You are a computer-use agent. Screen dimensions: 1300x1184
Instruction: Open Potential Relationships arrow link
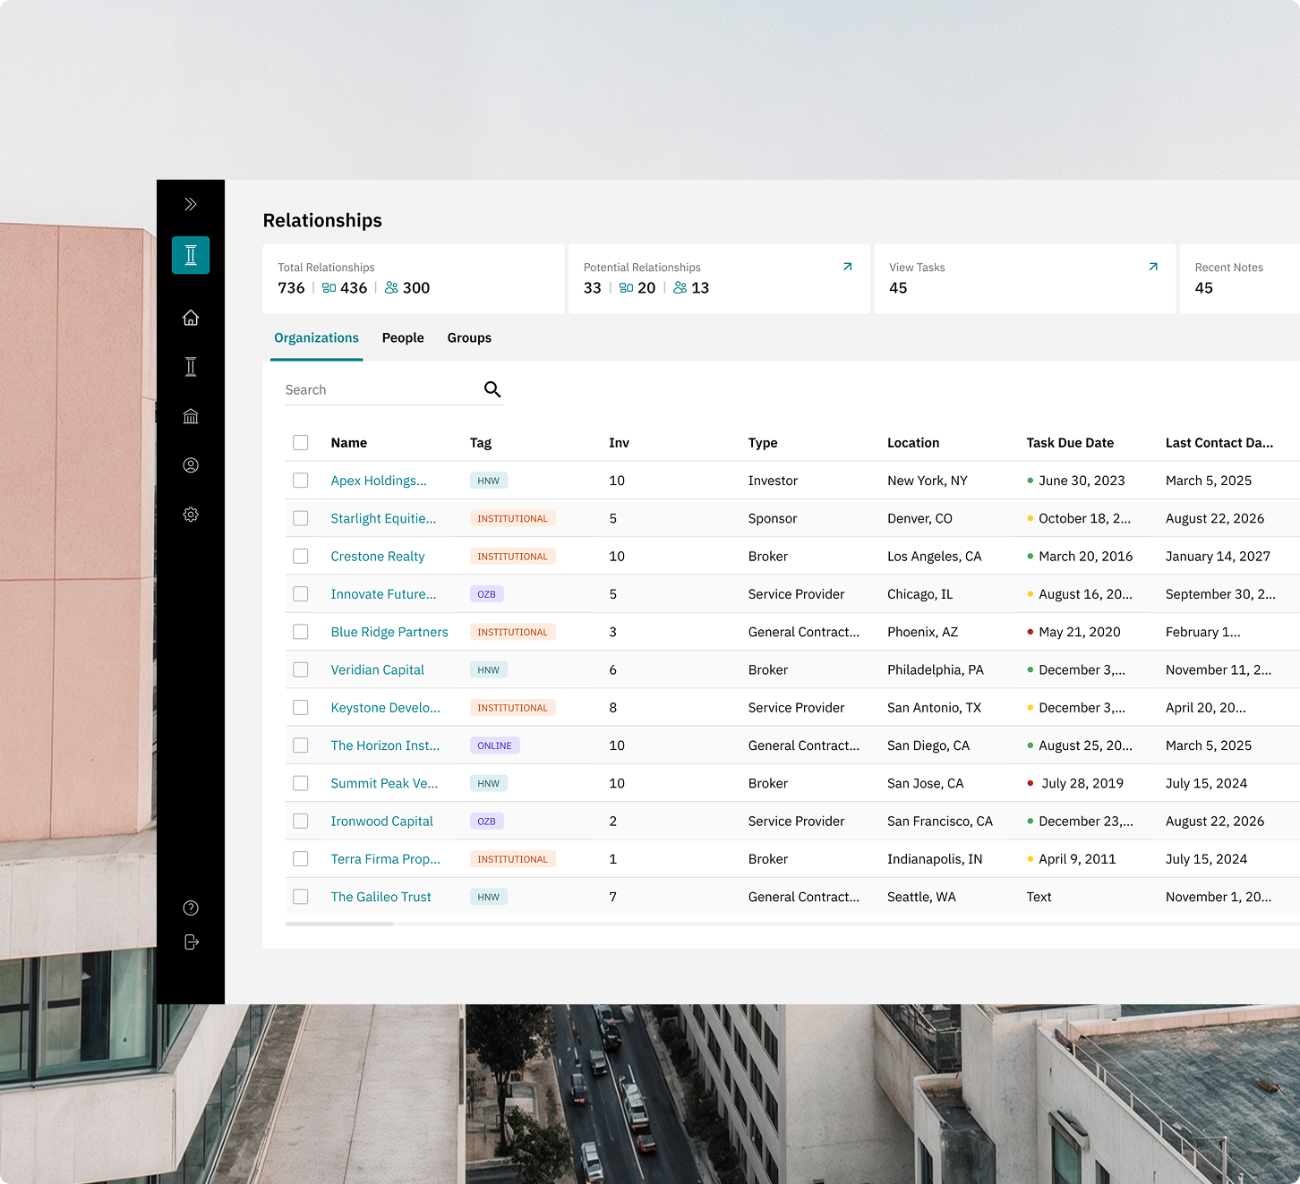click(x=847, y=267)
